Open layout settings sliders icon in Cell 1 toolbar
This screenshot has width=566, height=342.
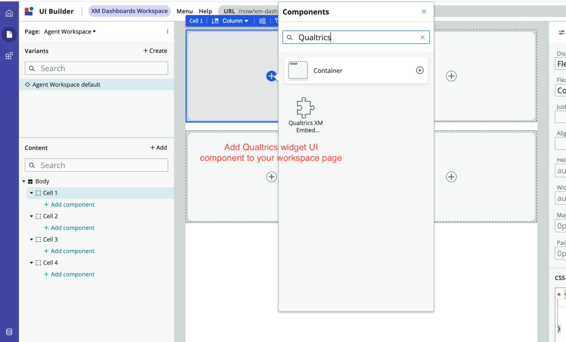262,21
